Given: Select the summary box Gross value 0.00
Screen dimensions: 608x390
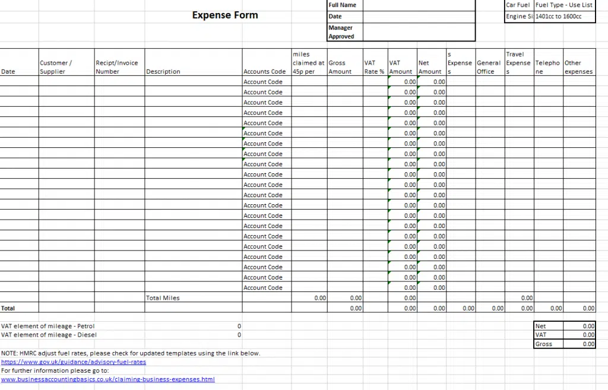Looking at the screenshot, I should pos(579,344).
